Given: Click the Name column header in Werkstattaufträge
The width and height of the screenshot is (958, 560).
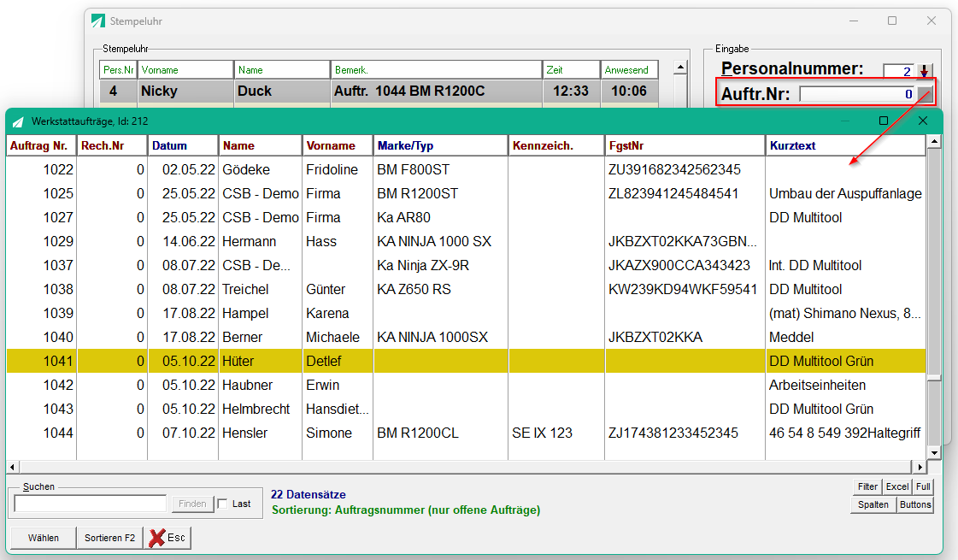Looking at the screenshot, I should [x=261, y=145].
